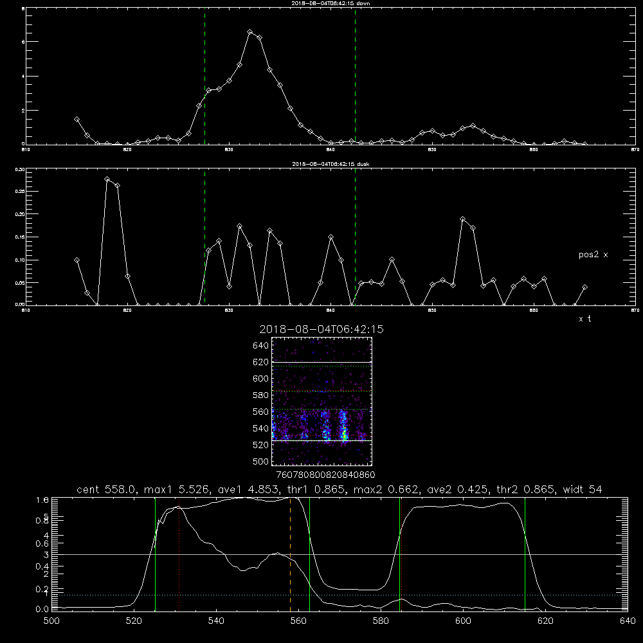Click the '500' x-axis label of bottom plot

tap(51, 621)
